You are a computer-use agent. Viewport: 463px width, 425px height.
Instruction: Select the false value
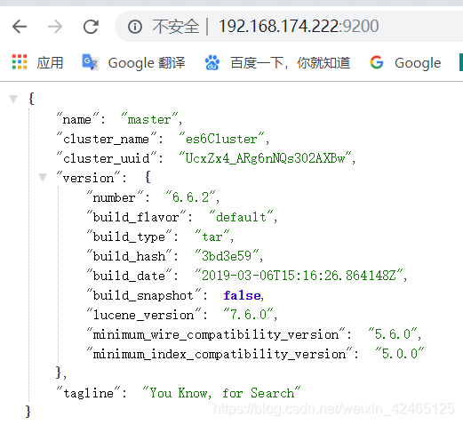coord(243,295)
